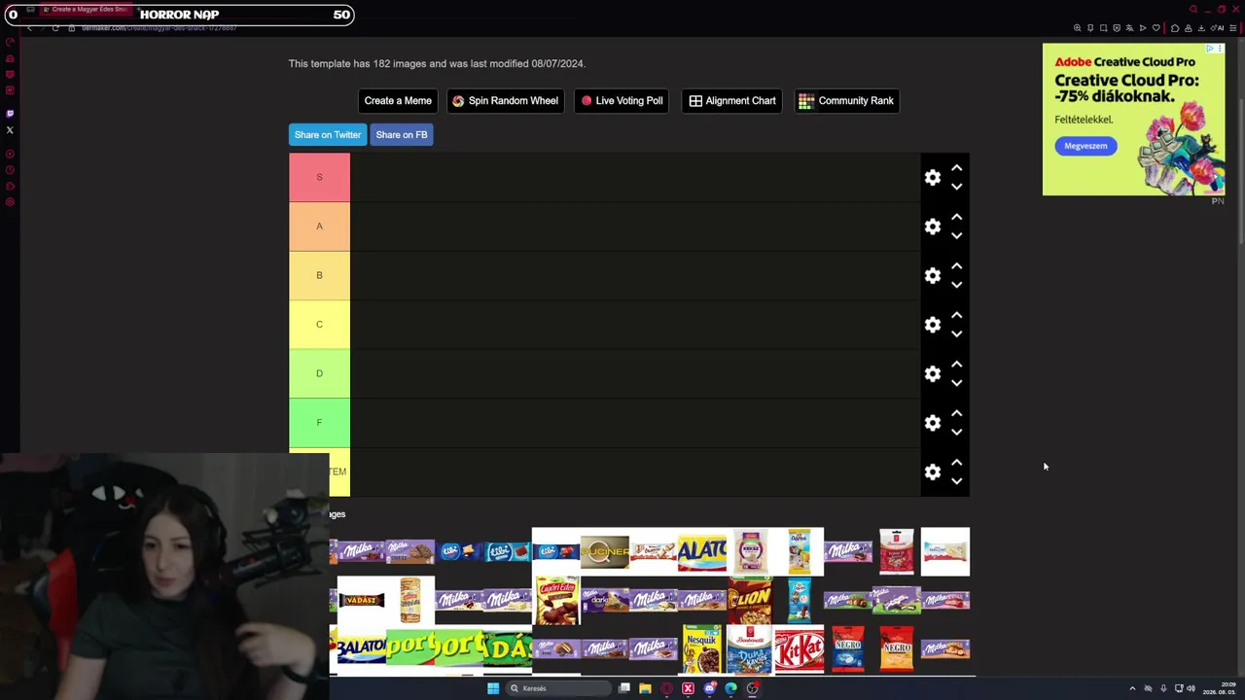This screenshot has width=1245, height=700.
Task: Select the yellow C tier label
Action: pyautogui.click(x=319, y=325)
